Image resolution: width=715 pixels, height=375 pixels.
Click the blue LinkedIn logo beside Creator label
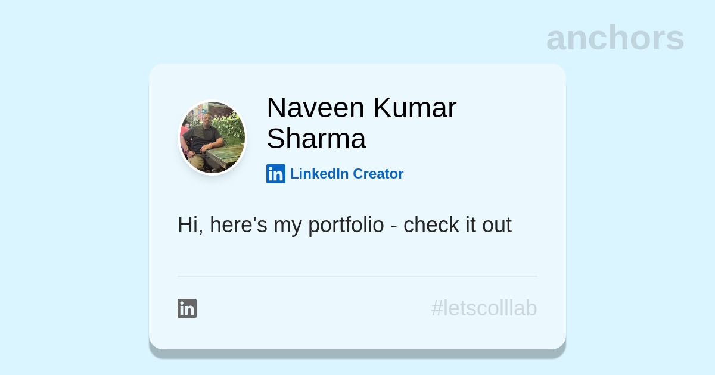pos(276,174)
